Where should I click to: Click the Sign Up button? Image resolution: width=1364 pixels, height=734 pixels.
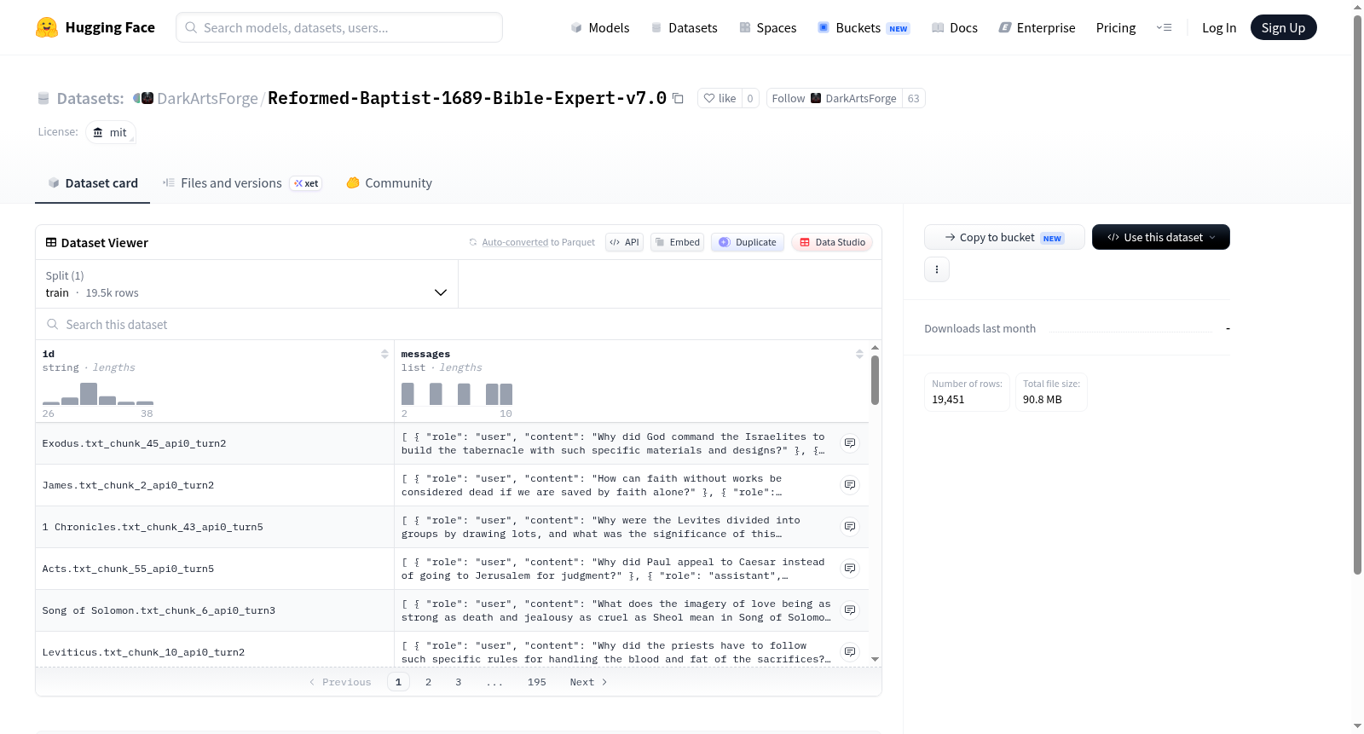pos(1283,27)
